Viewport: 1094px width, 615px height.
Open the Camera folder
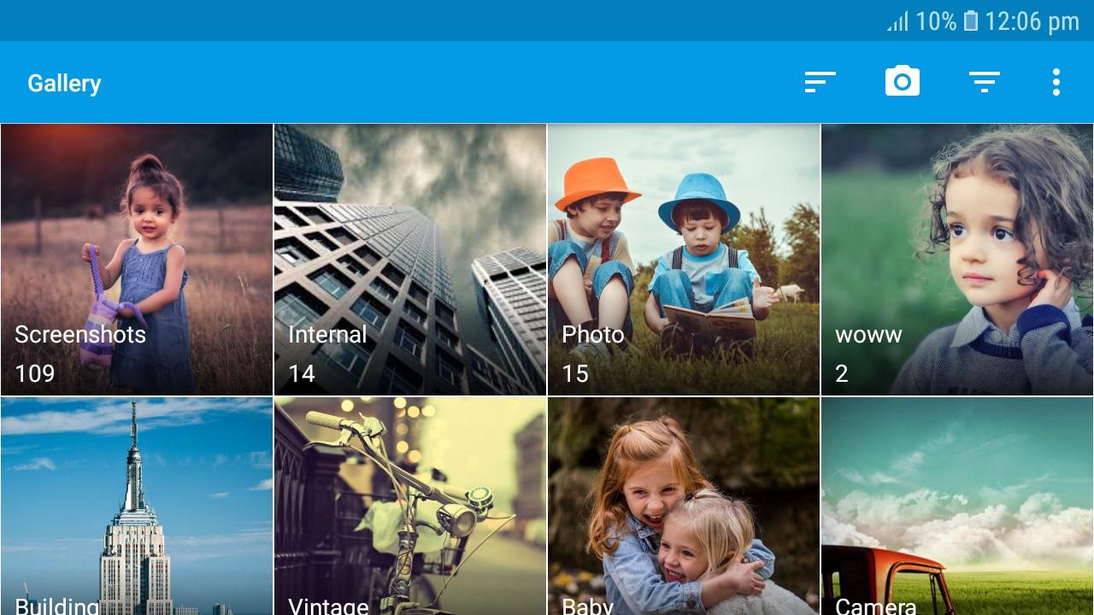point(957,507)
